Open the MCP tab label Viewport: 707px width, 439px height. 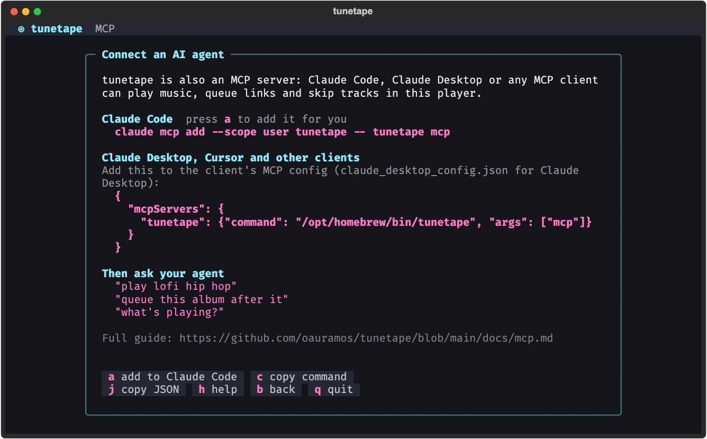105,29
